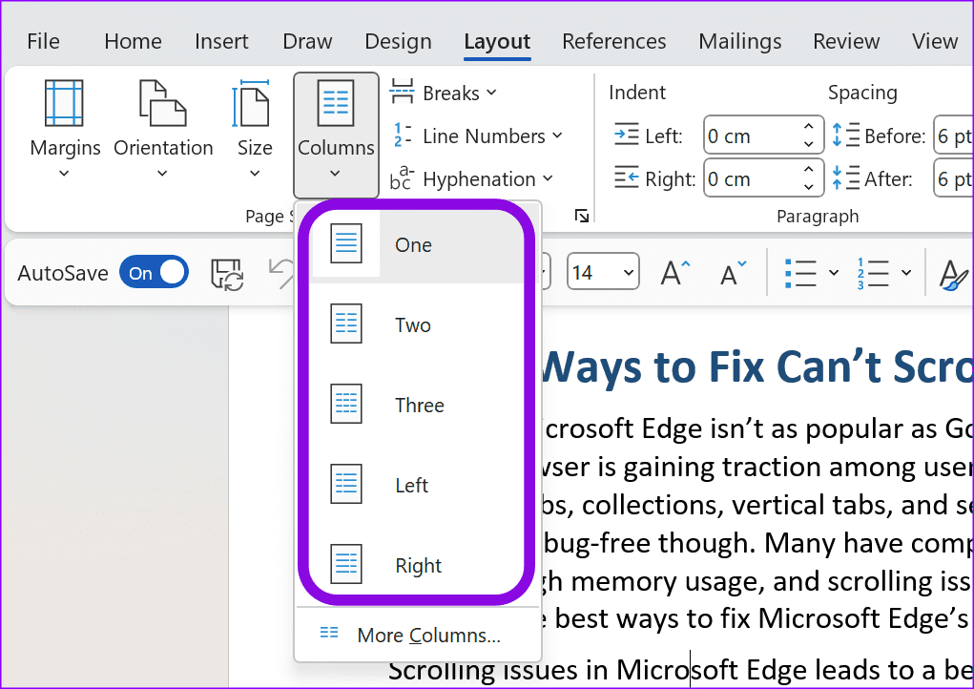Switch to the Insert tab
This screenshot has height=689, width=974.
(x=221, y=42)
